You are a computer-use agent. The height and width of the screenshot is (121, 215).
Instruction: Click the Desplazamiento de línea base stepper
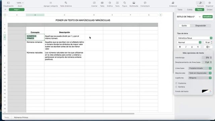[211, 62]
